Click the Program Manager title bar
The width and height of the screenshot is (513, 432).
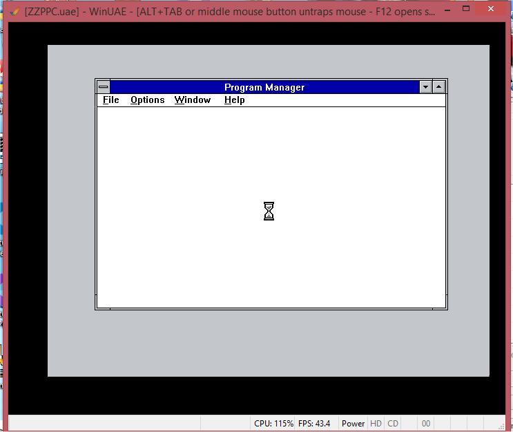click(x=264, y=87)
